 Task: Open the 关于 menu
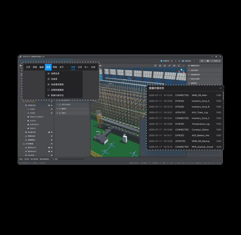(x=61, y=67)
